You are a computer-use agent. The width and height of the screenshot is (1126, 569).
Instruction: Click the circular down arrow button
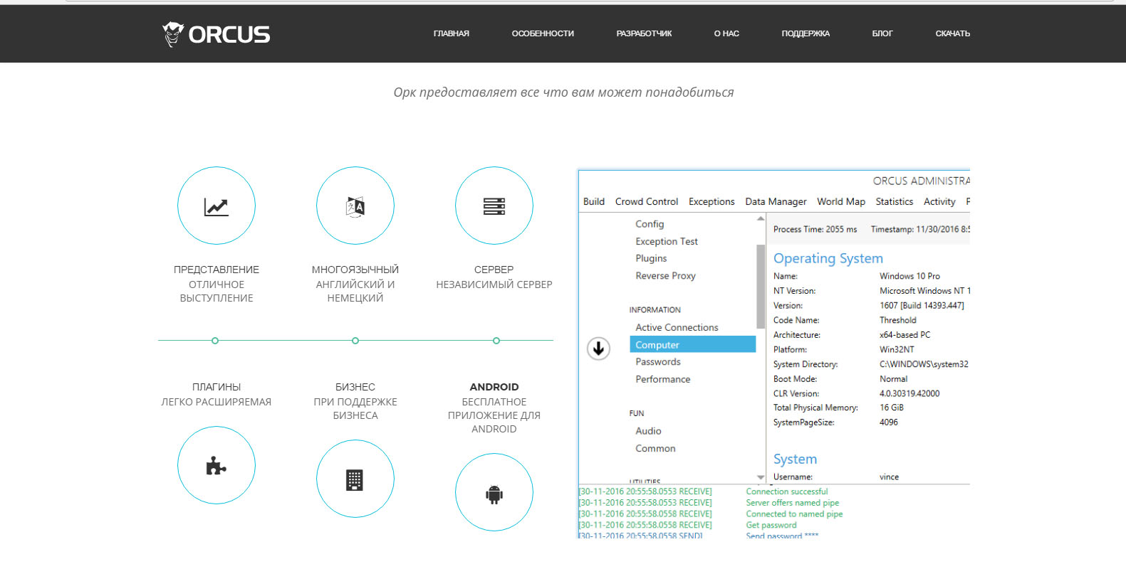pos(598,349)
